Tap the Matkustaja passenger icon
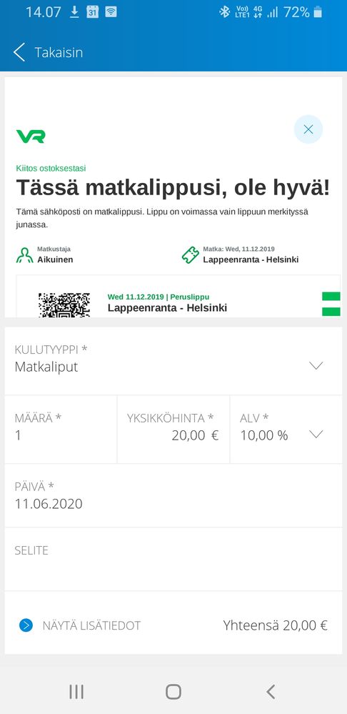347x714 pixels. point(24,255)
